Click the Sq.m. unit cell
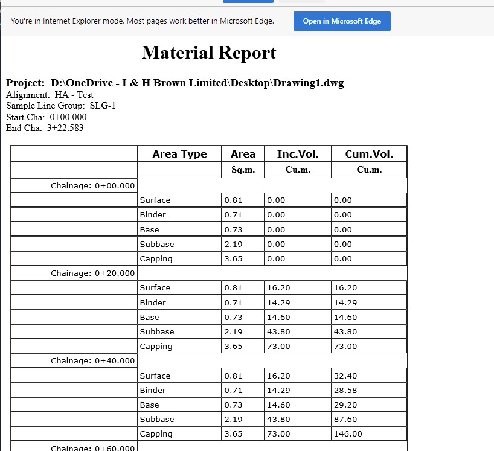The height and width of the screenshot is (451, 494). 243,170
